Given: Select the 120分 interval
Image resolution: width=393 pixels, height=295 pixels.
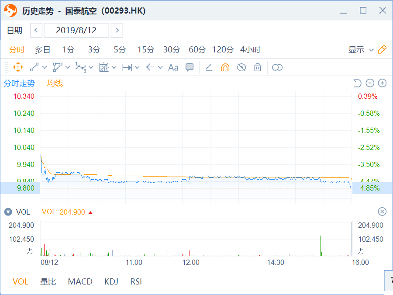Looking at the screenshot, I should (x=223, y=50).
